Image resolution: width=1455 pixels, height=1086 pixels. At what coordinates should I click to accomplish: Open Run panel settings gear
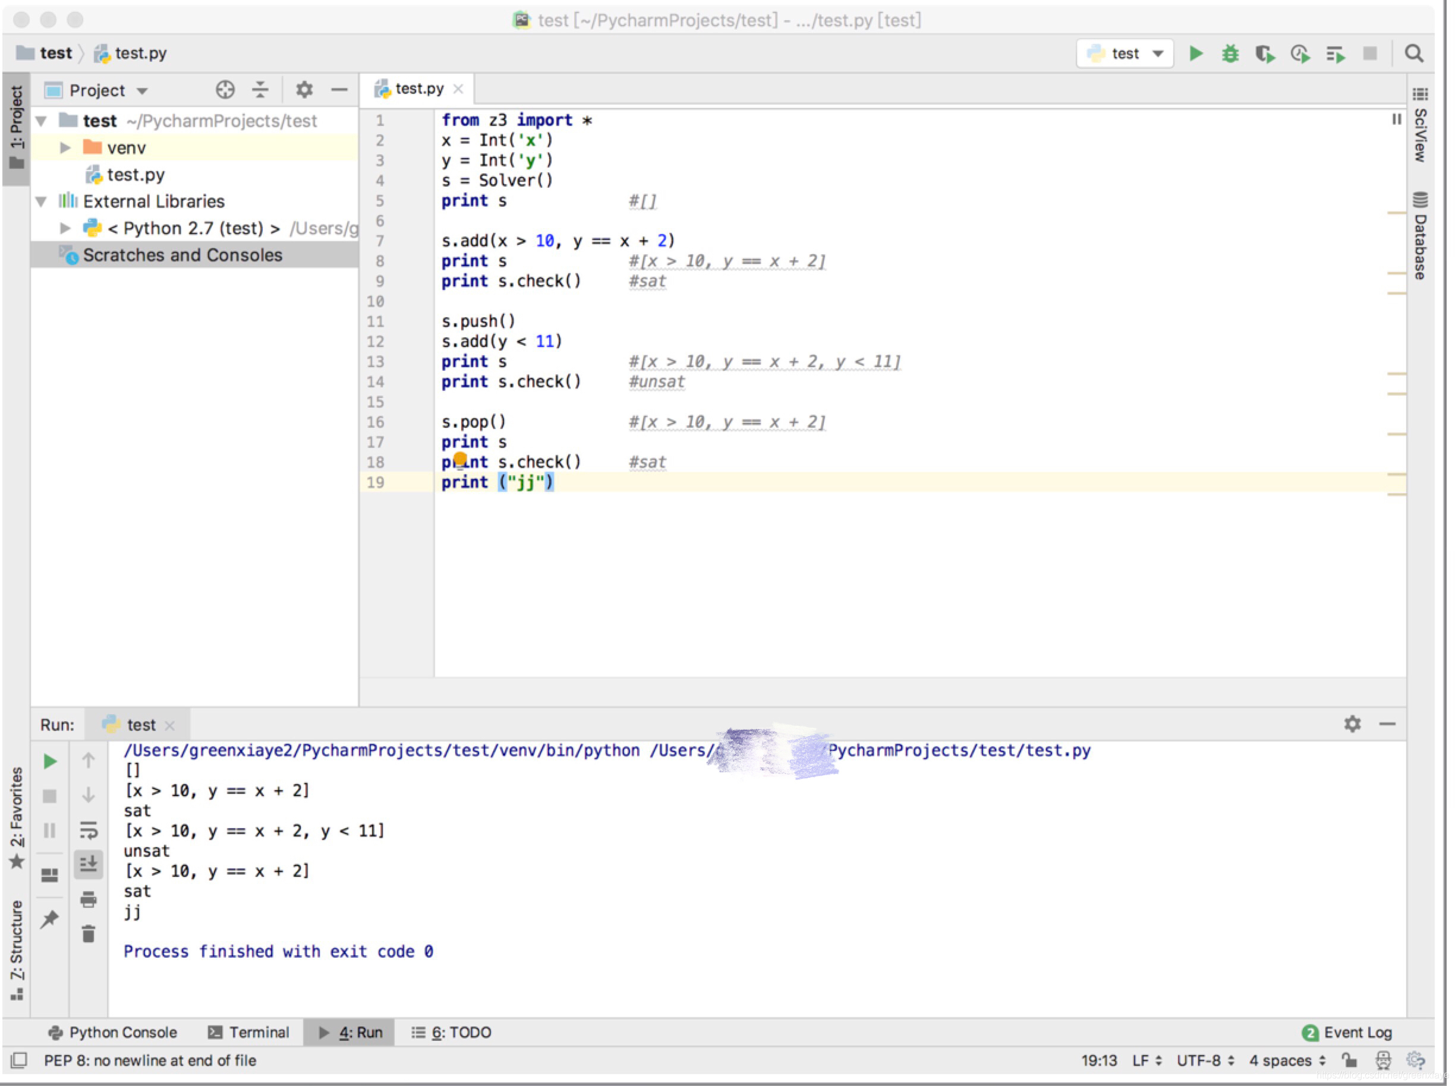[x=1352, y=724]
